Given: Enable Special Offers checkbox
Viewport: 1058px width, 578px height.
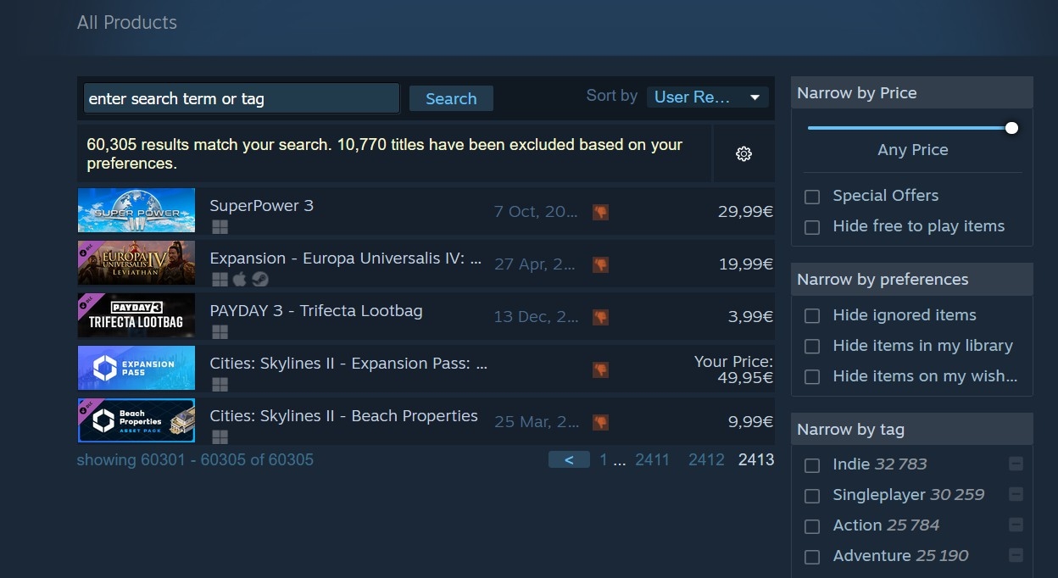Looking at the screenshot, I should click(812, 197).
